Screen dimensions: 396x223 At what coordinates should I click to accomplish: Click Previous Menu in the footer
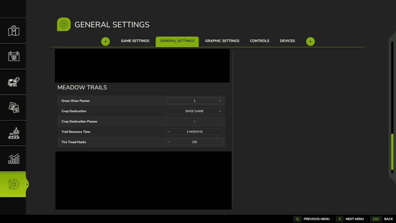316,219
